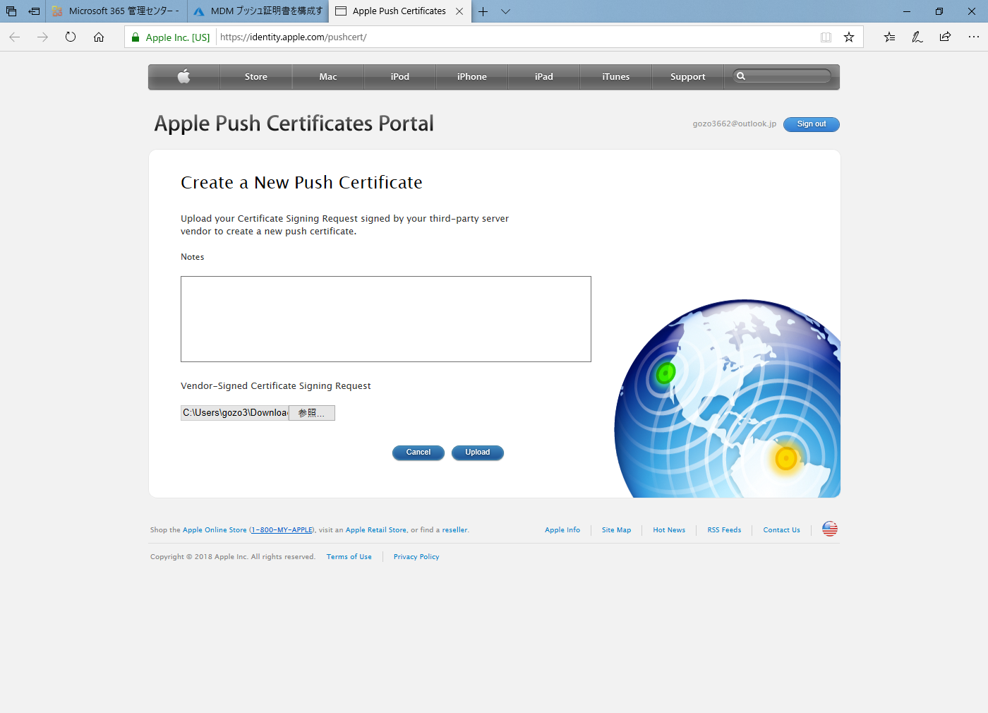Viewport: 988px width, 713px height.
Task: Open reading view in address bar
Action: (x=826, y=37)
